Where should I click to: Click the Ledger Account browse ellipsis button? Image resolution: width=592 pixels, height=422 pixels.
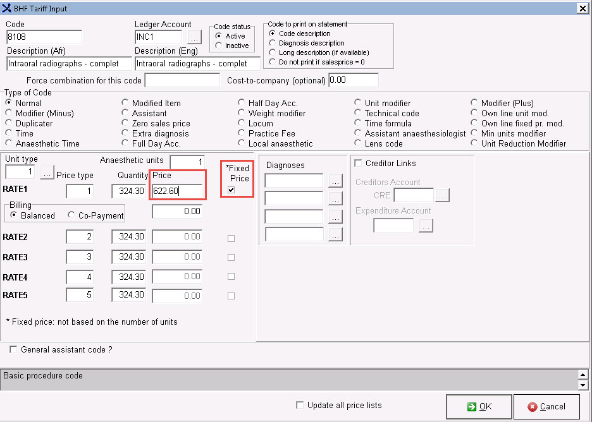[x=194, y=37]
